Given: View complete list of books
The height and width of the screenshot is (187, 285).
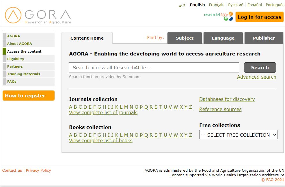Looking at the screenshot, I should 100,140.
